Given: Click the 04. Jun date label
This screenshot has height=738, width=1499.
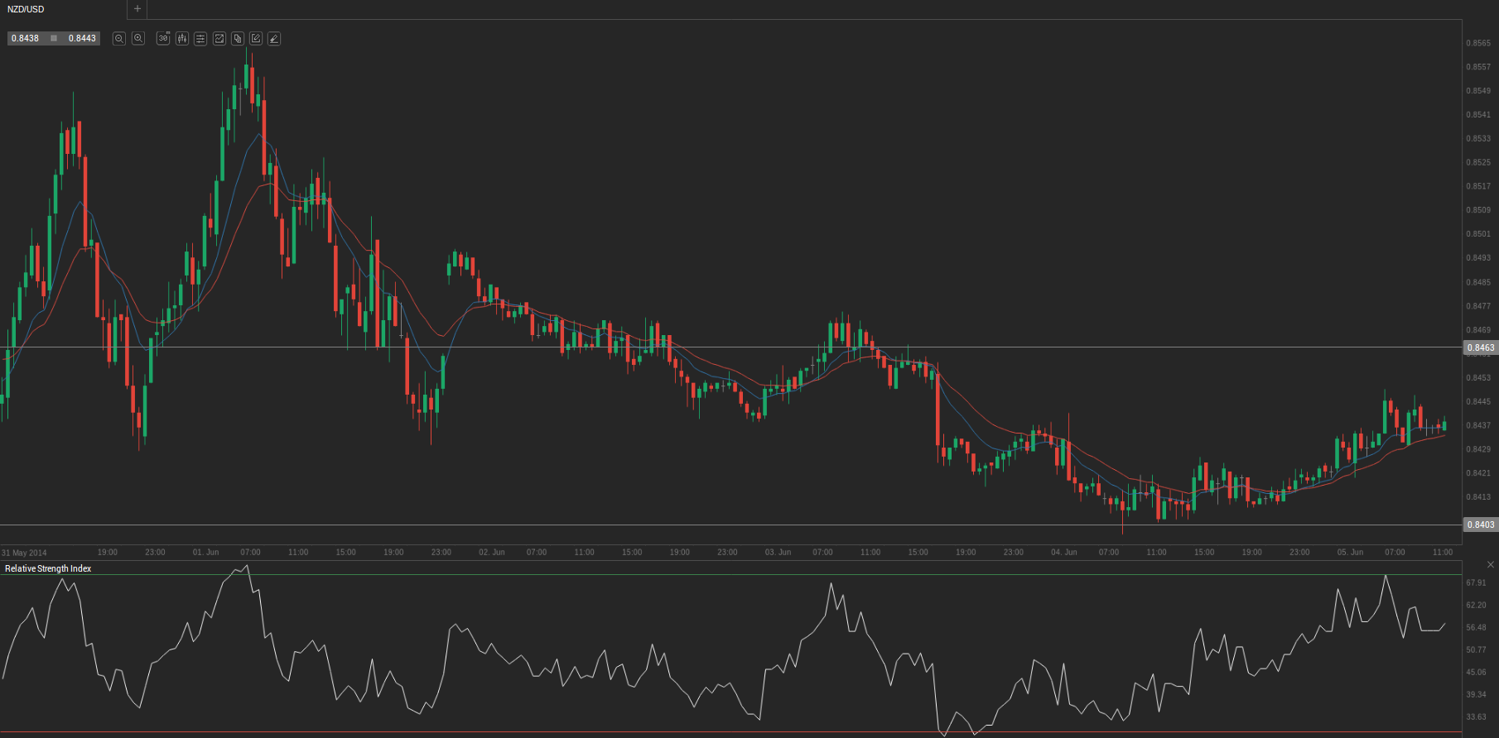Looking at the screenshot, I should click(x=1064, y=552).
